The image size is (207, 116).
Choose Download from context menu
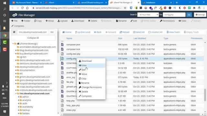[91, 61]
